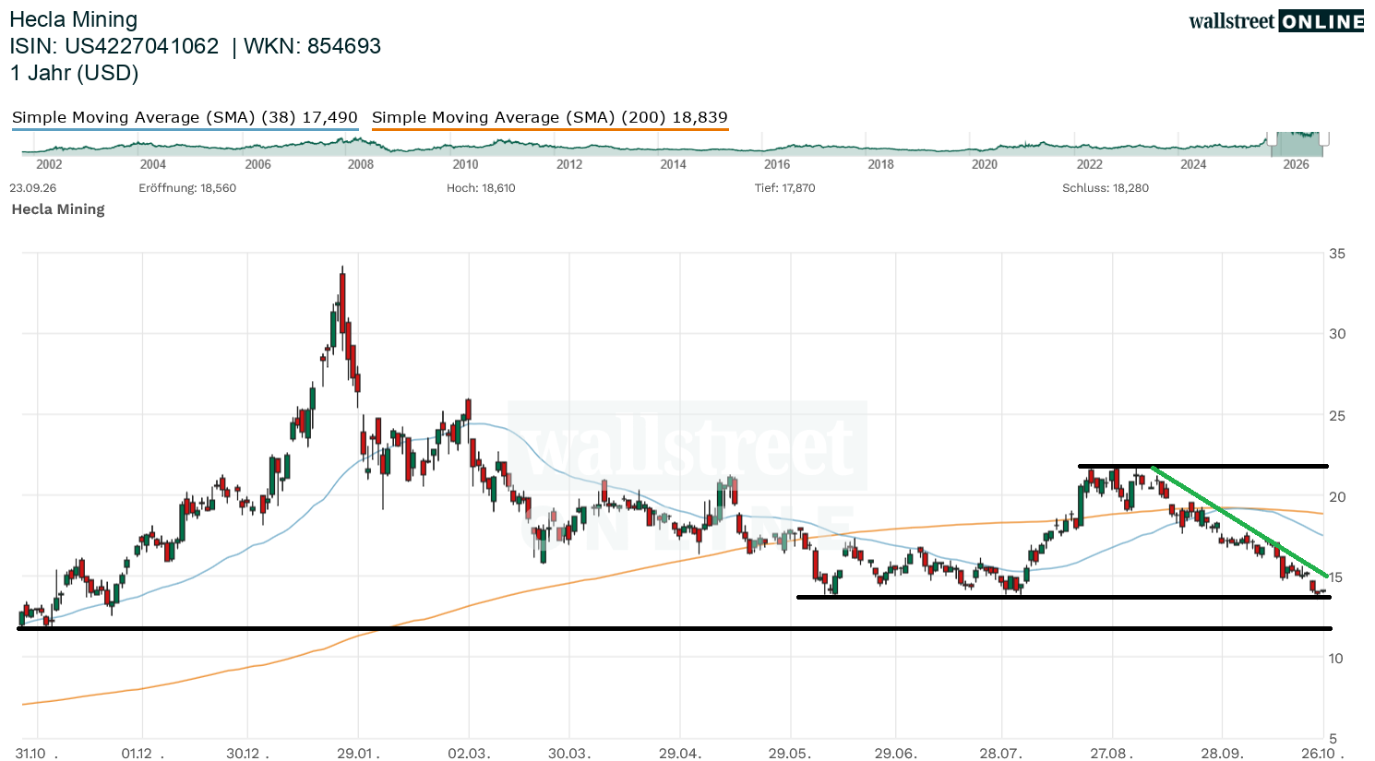Click the 29.01. x-axis date label

coord(358,754)
